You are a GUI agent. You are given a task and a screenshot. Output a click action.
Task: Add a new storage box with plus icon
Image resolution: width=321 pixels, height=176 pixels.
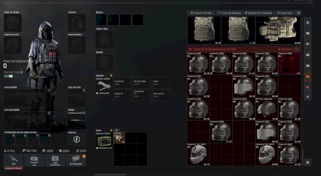(308, 97)
